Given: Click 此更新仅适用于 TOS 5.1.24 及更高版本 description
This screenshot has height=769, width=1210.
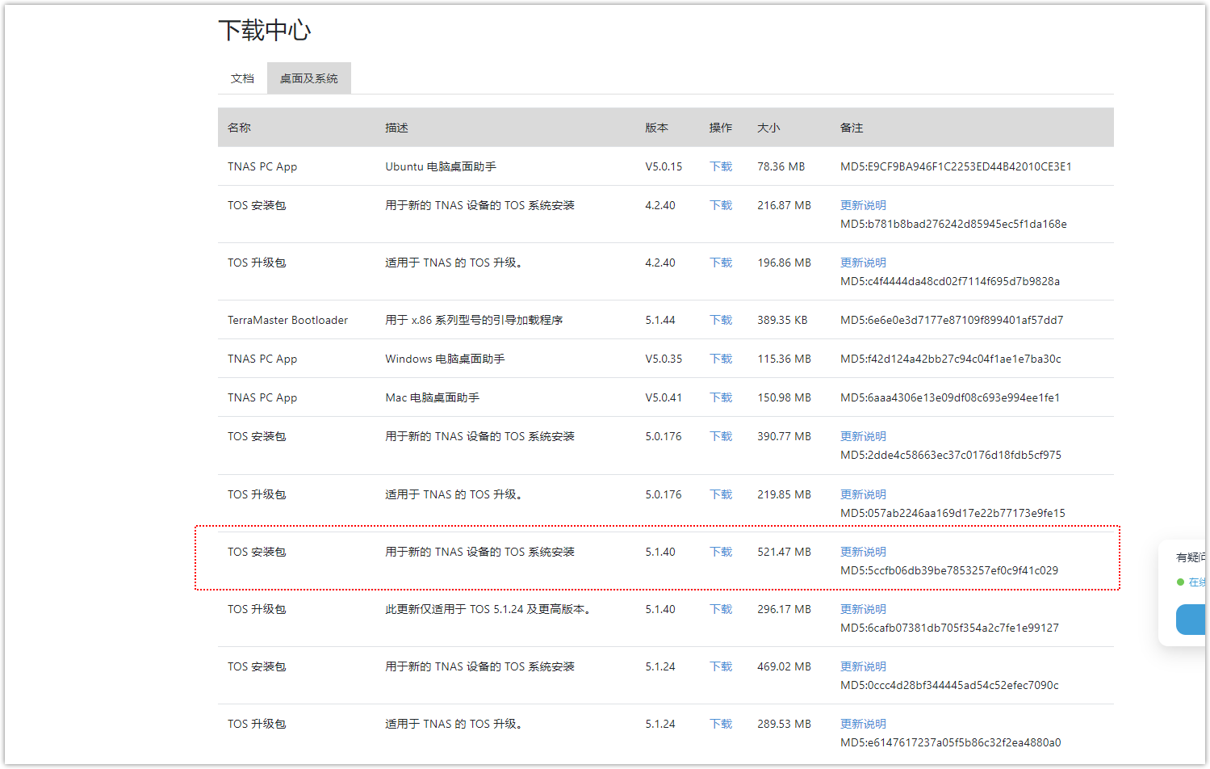Looking at the screenshot, I should point(488,609).
